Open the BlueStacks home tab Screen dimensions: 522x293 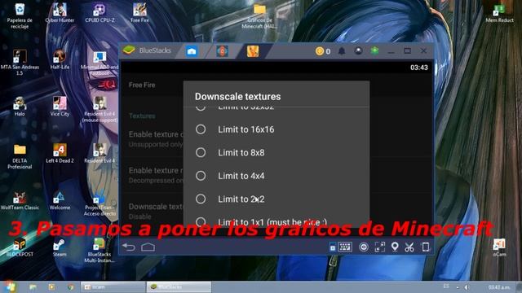(x=192, y=51)
